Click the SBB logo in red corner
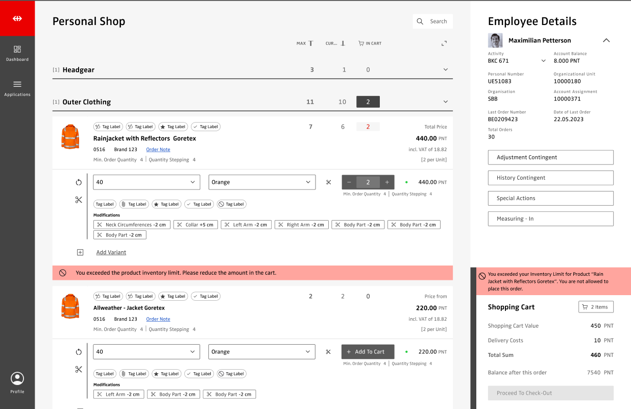The image size is (631, 409). [x=17, y=18]
